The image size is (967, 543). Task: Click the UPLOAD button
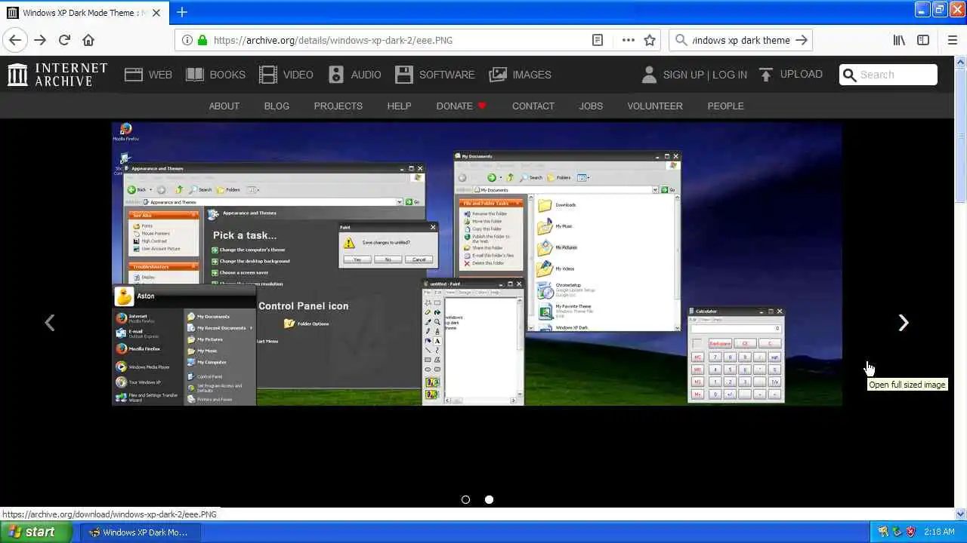[x=790, y=74]
